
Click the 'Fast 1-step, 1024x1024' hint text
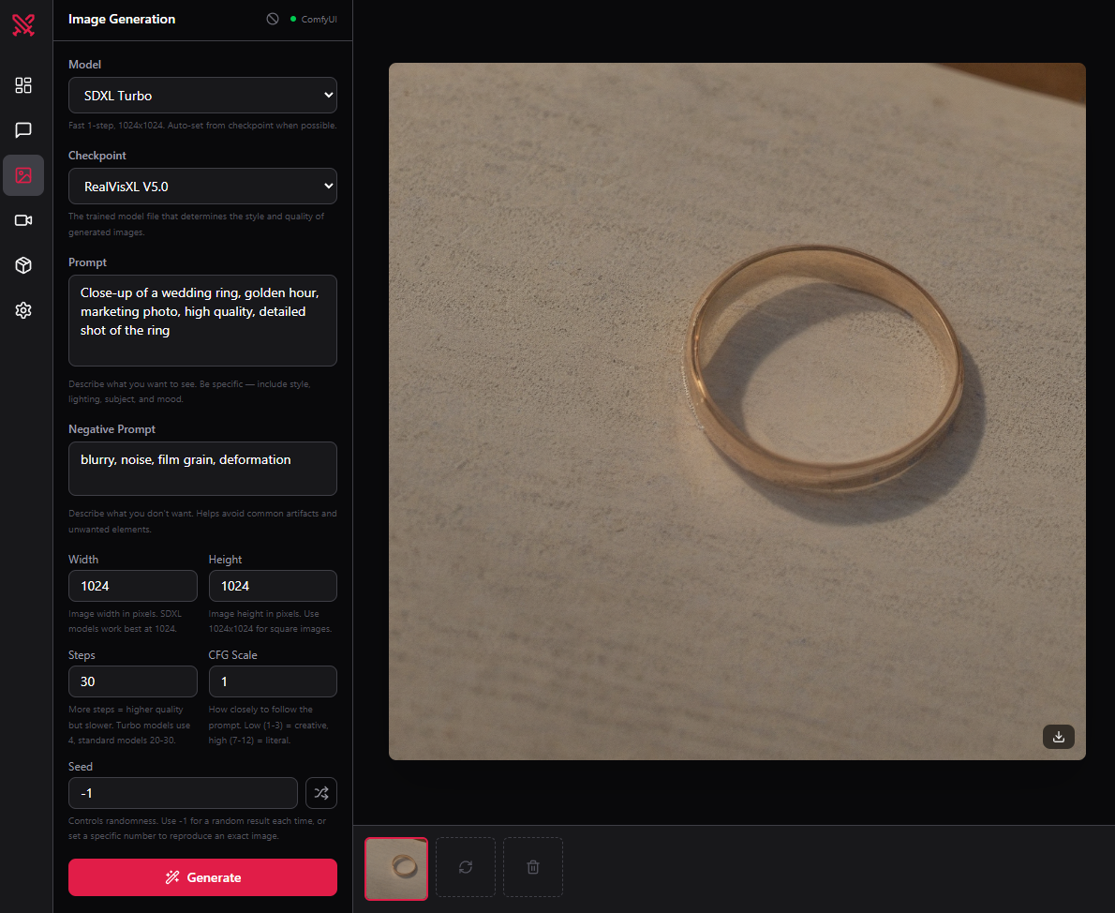pyautogui.click(x=202, y=126)
